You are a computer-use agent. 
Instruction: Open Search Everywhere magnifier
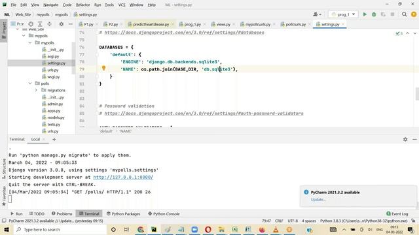click(x=405, y=14)
